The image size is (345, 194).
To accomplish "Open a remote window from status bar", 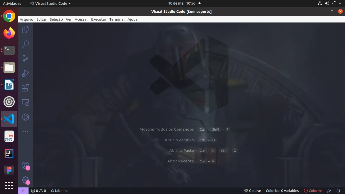I will 23,191.
